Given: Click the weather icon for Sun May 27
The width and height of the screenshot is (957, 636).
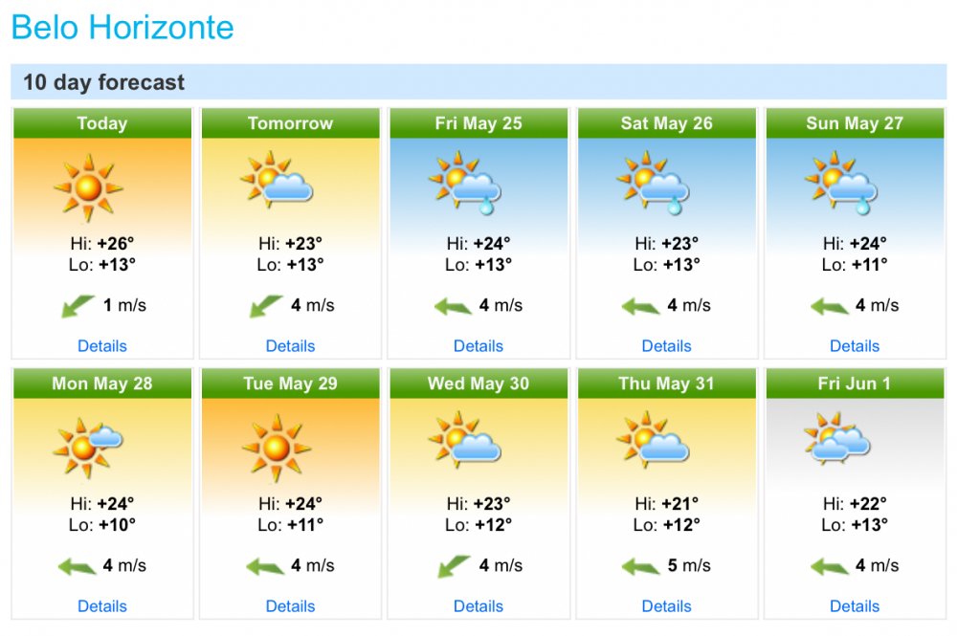Looking at the screenshot, I should (x=841, y=182).
